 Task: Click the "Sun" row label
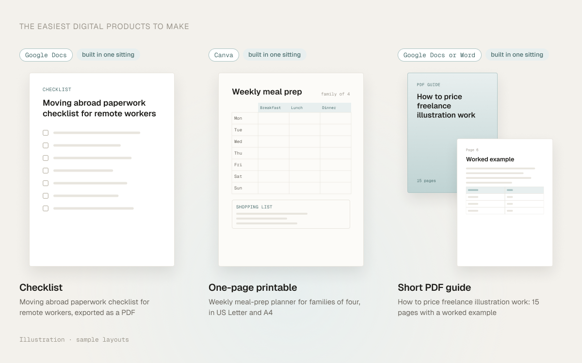238,188
